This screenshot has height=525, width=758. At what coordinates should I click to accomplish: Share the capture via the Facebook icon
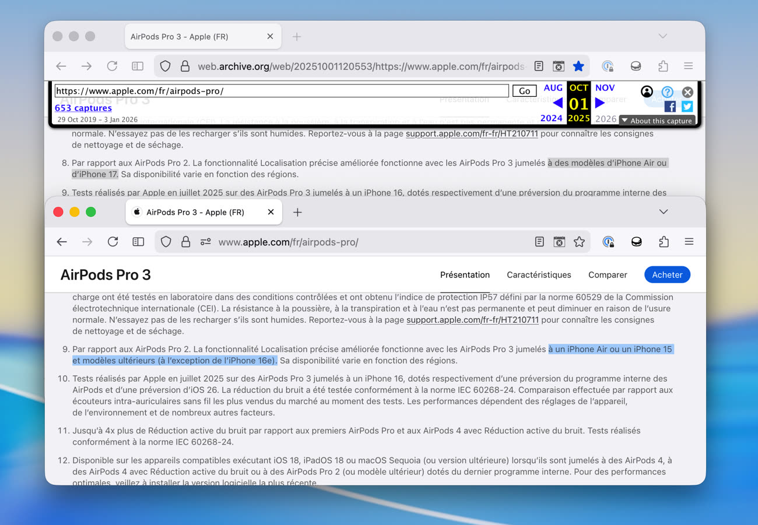tap(670, 107)
